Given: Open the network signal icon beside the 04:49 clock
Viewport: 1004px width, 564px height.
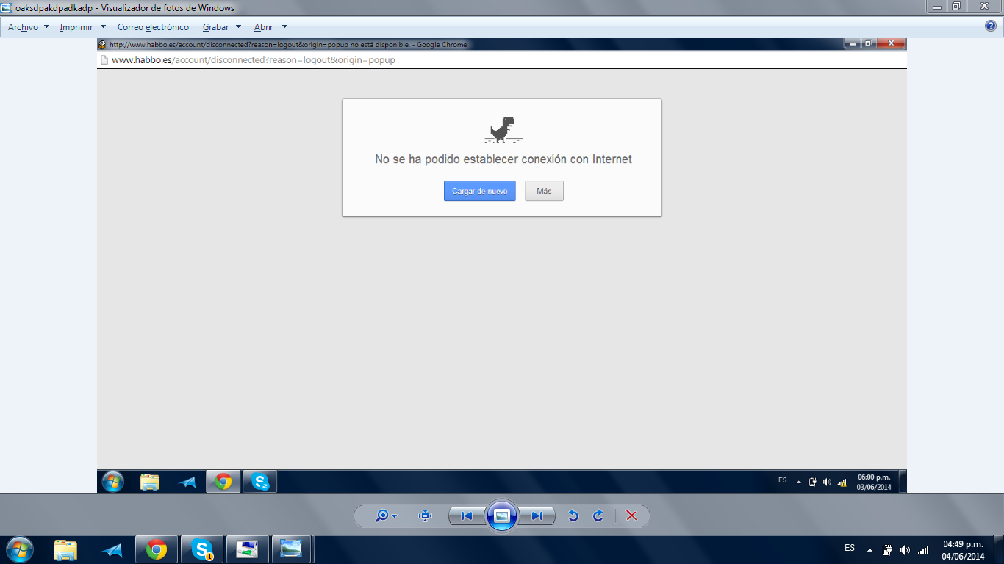Looking at the screenshot, I should (x=923, y=550).
